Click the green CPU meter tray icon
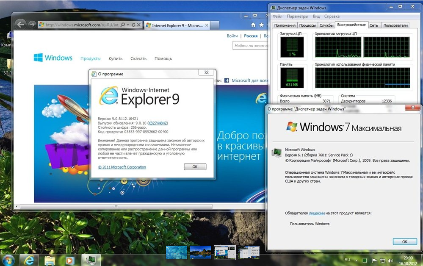 tap(365, 260)
